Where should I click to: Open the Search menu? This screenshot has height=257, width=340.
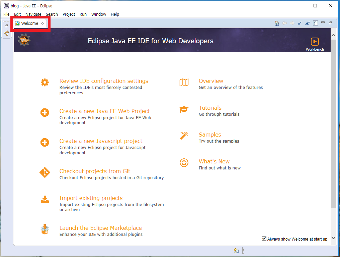click(x=52, y=14)
